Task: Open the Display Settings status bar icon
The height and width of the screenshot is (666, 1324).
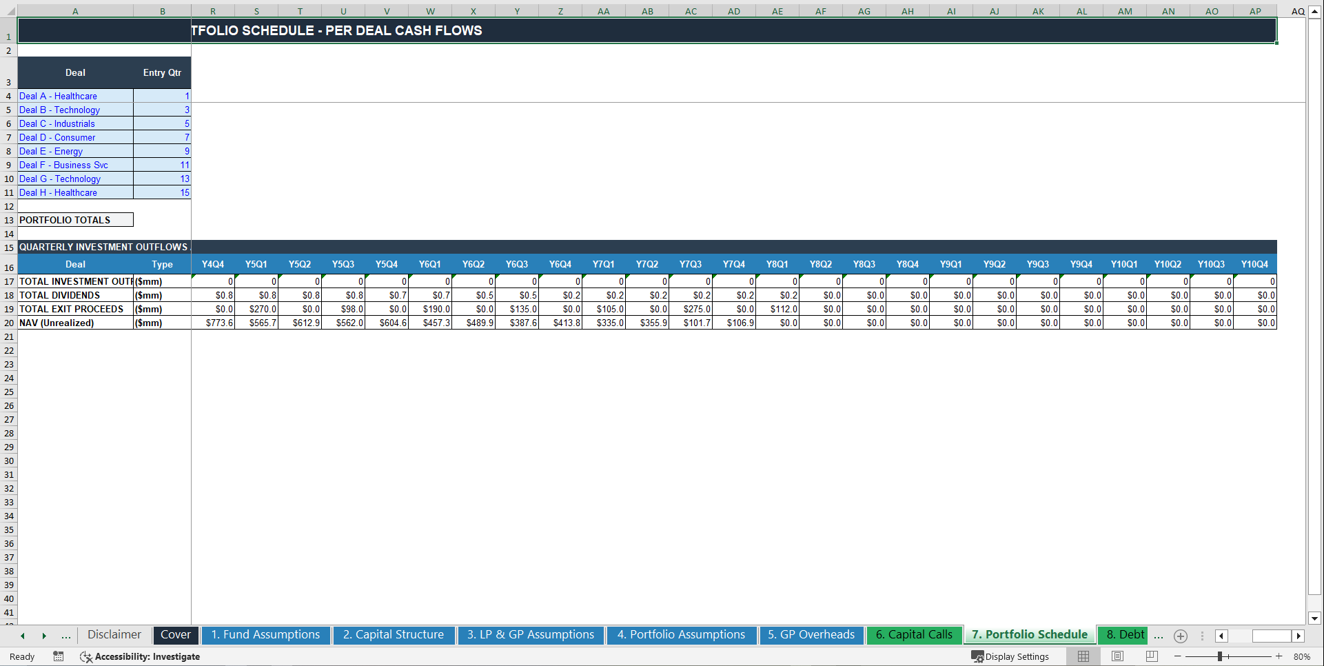Action: pos(1010,656)
